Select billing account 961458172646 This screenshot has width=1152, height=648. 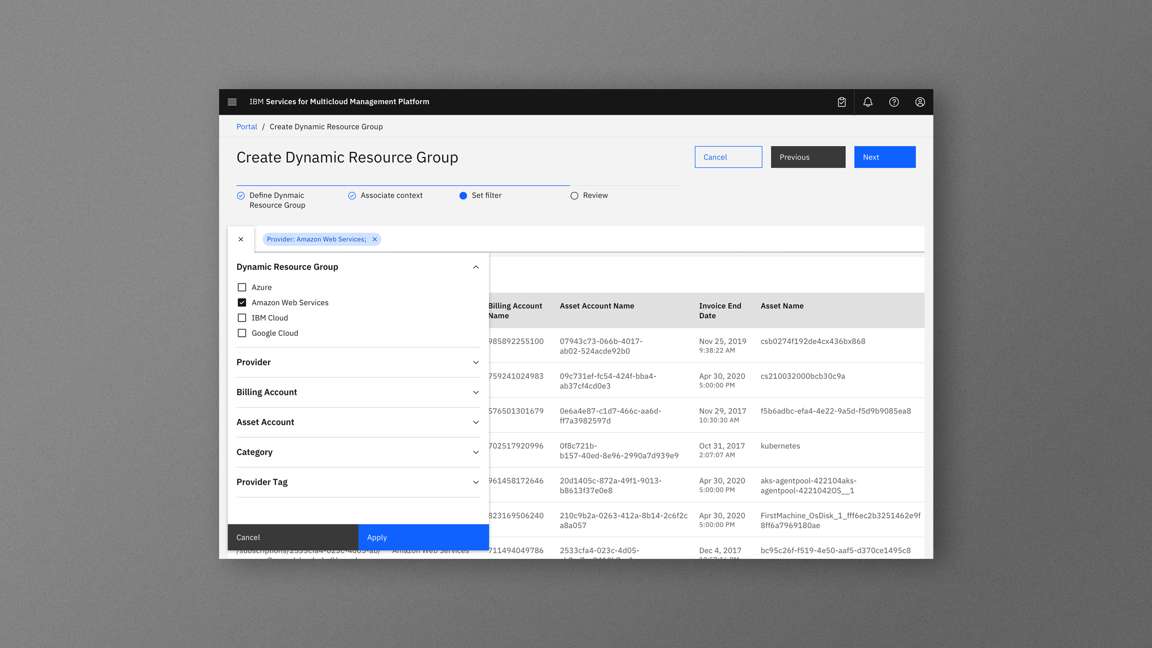click(x=516, y=481)
